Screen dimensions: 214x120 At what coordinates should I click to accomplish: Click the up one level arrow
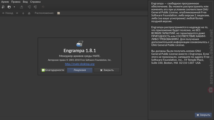(x=23, y=13)
